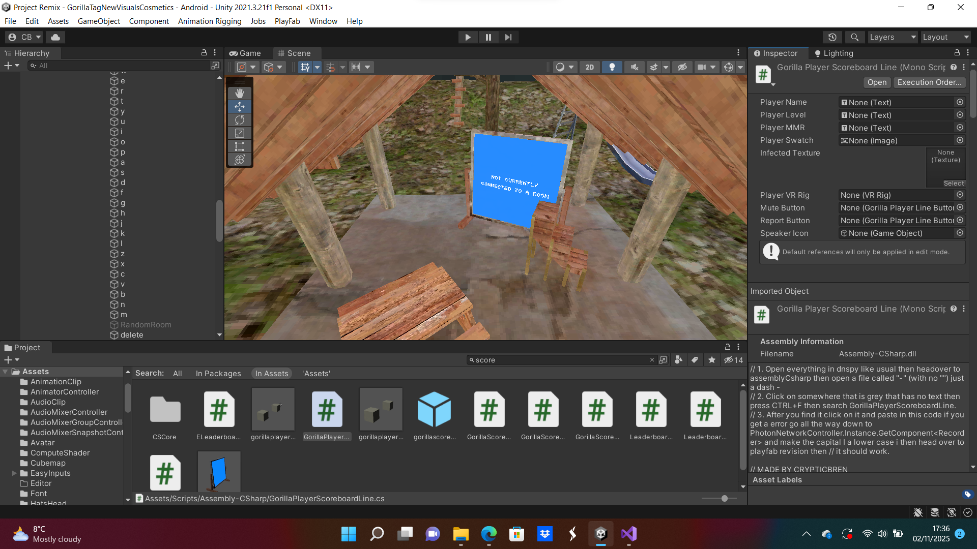Open the Layout dropdown
Viewport: 977px width, 549px height.
point(945,37)
